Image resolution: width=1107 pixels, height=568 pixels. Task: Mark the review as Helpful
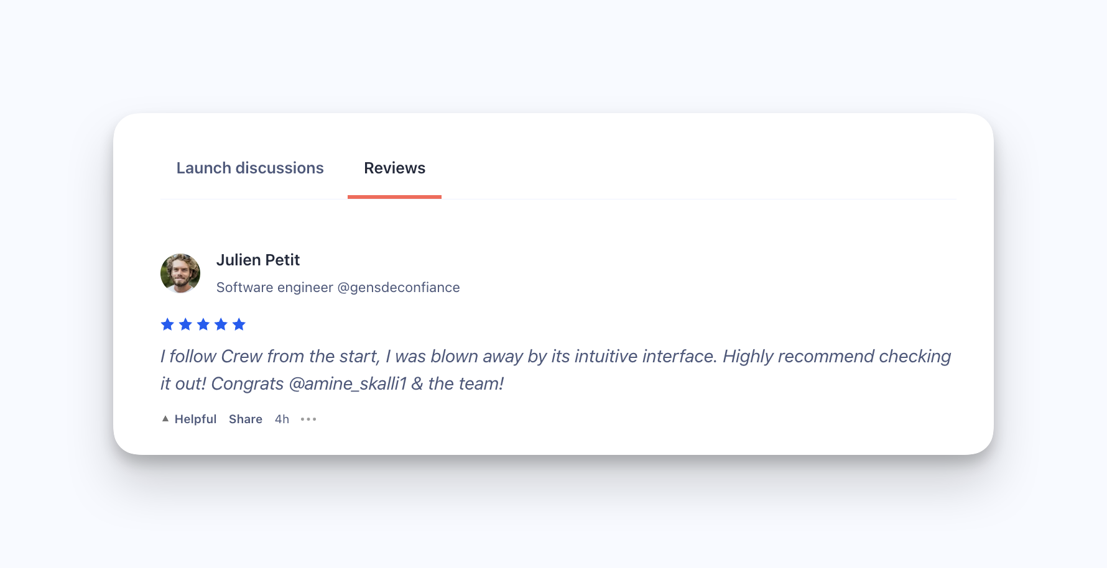(195, 419)
